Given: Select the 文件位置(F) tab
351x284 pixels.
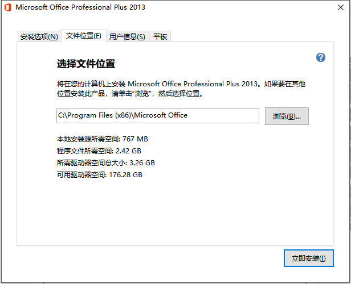Looking at the screenshot, I should 83,36.
